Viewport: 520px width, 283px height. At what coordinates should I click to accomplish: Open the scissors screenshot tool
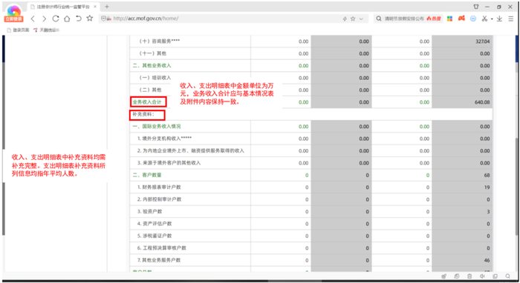click(x=484, y=19)
